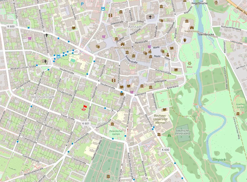Click the statue icon beside the Markt

click(168, 55)
